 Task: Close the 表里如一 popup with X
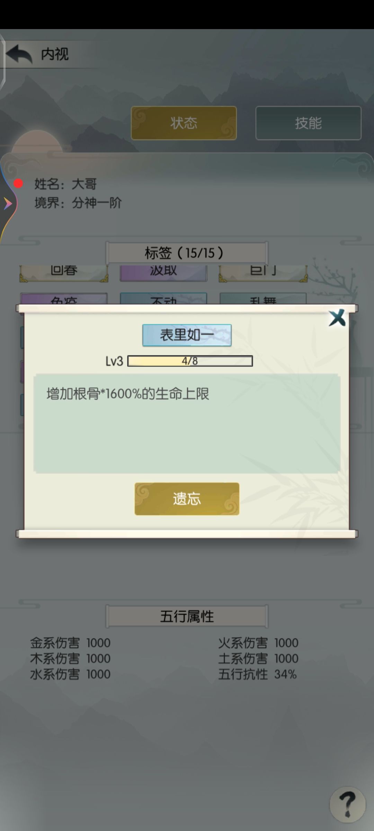[x=337, y=318]
